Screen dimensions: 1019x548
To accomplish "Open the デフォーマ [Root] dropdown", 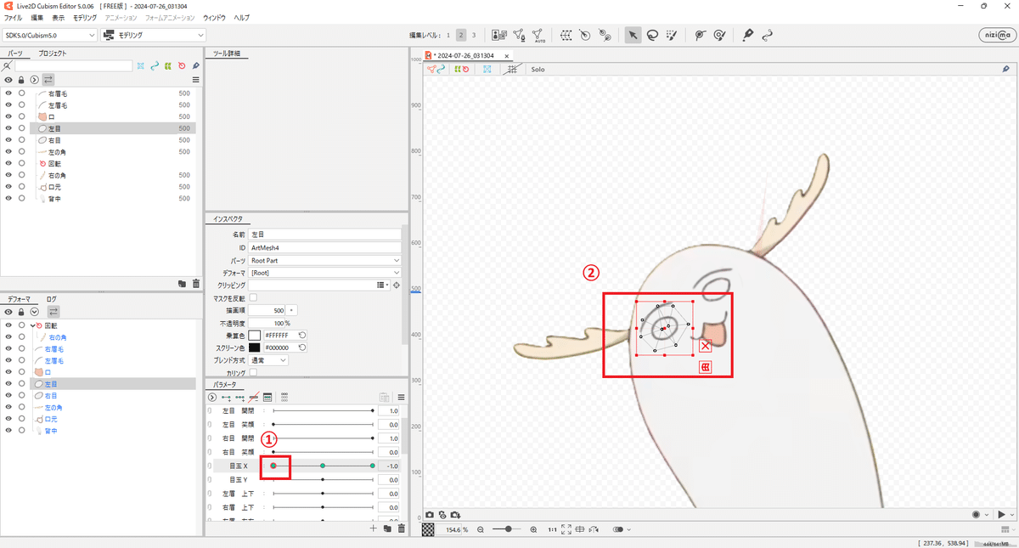I will click(324, 273).
